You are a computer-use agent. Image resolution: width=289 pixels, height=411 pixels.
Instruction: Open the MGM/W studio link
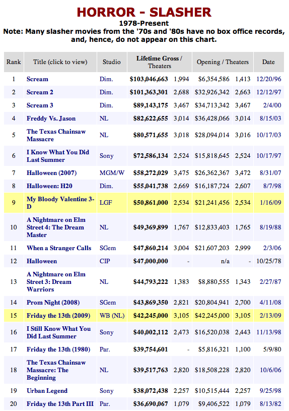tap(112, 173)
